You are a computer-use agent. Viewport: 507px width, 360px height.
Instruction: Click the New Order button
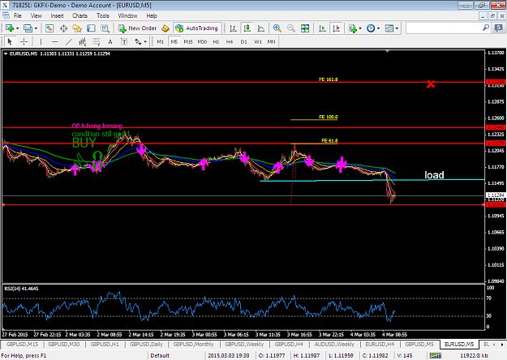click(137, 28)
